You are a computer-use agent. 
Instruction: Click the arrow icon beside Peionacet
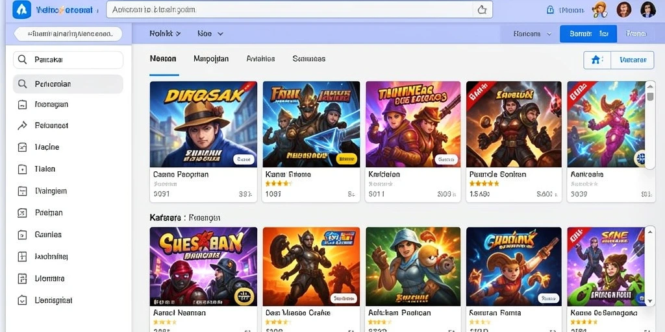tap(23, 125)
